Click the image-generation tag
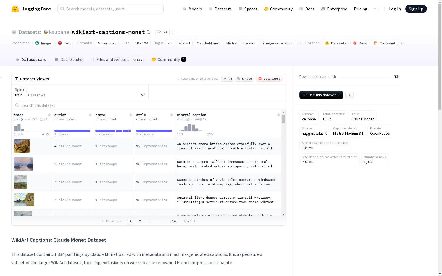The width and height of the screenshot is (442, 276). pos(278,43)
